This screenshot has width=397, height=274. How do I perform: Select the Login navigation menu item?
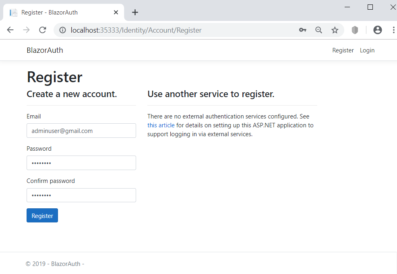click(x=367, y=50)
